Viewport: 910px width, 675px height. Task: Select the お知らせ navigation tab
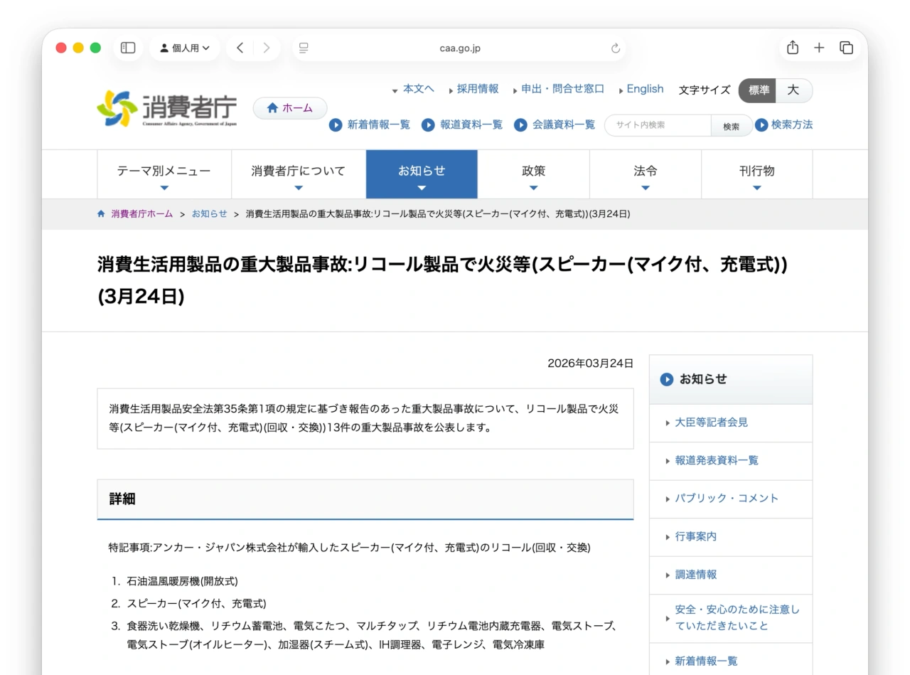(422, 171)
